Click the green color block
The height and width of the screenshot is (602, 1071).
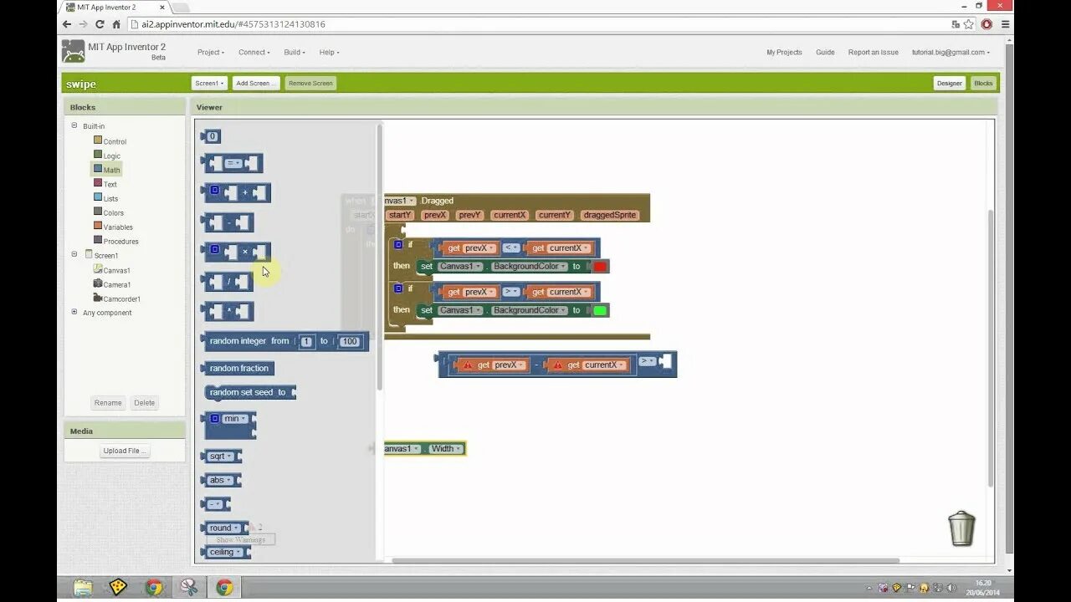600,310
